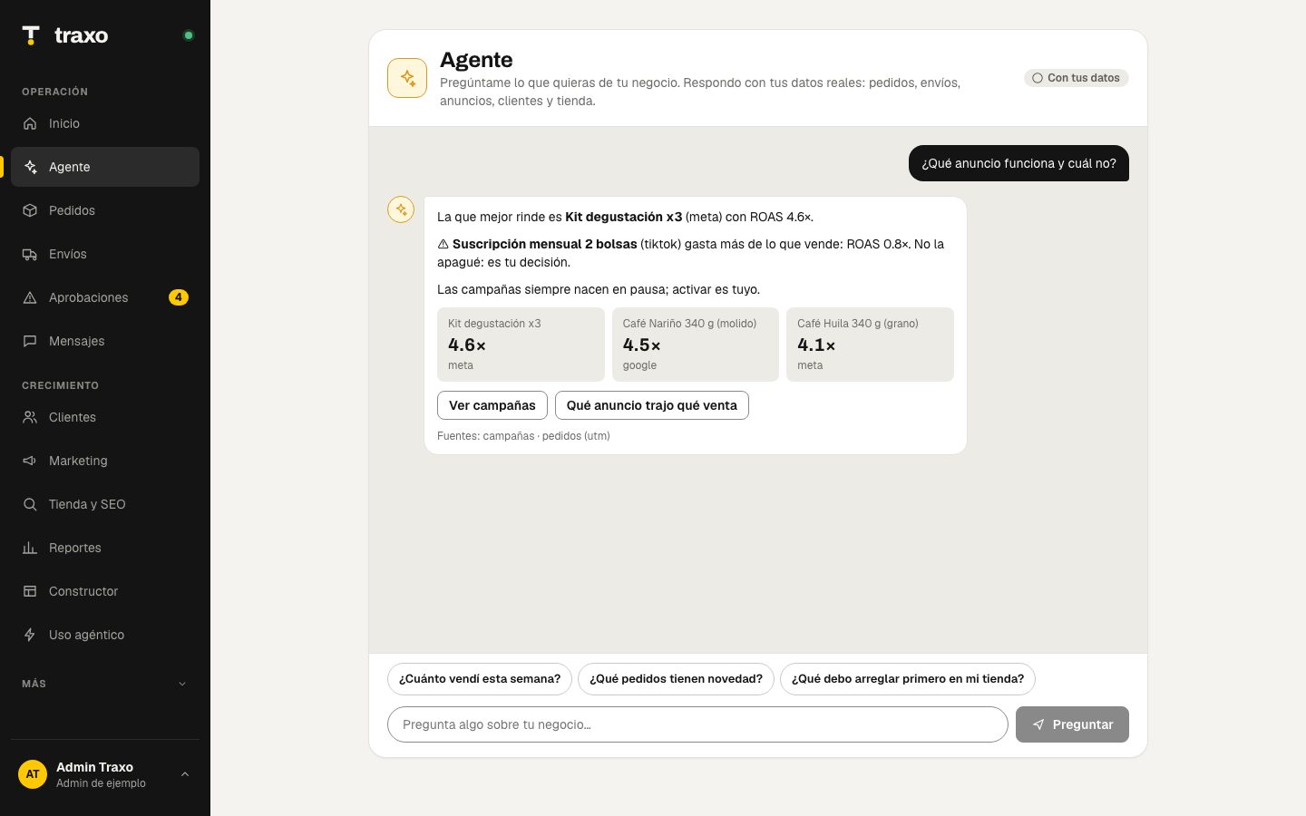Click the Café Nariño 340 g (molido) card

[696, 345]
